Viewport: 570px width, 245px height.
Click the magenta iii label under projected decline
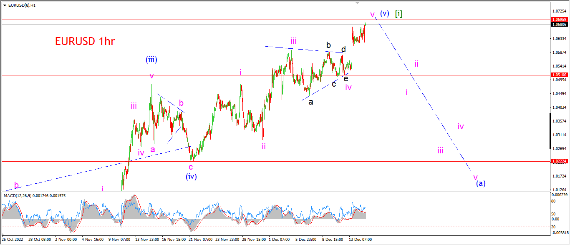440,151
